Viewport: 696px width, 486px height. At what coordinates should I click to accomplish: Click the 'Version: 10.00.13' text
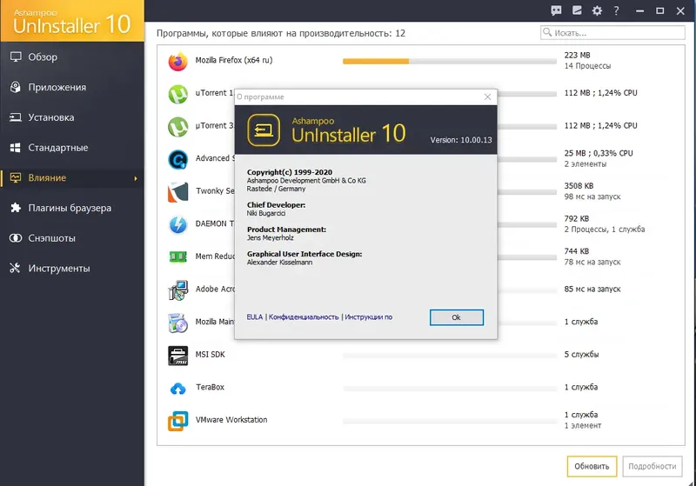tap(461, 140)
